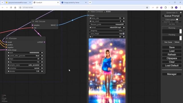Collapse the KSampler node via its dot
The width and height of the screenshot is (183, 103).
coord(7,38)
